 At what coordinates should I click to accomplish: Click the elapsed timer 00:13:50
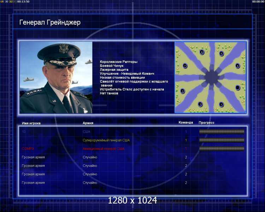point(23,1)
